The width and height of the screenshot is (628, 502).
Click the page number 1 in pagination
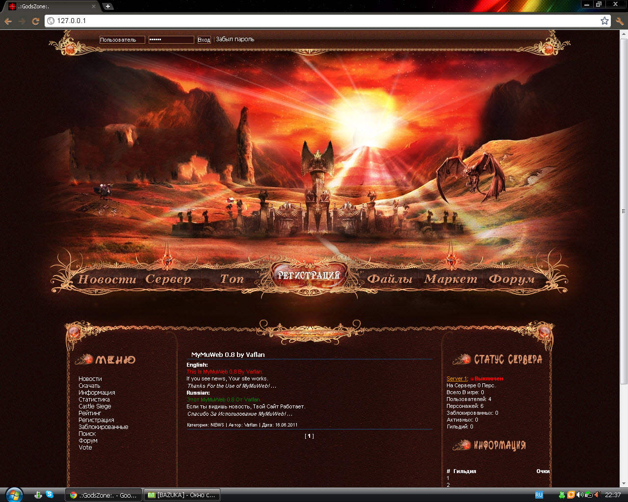pyautogui.click(x=309, y=436)
